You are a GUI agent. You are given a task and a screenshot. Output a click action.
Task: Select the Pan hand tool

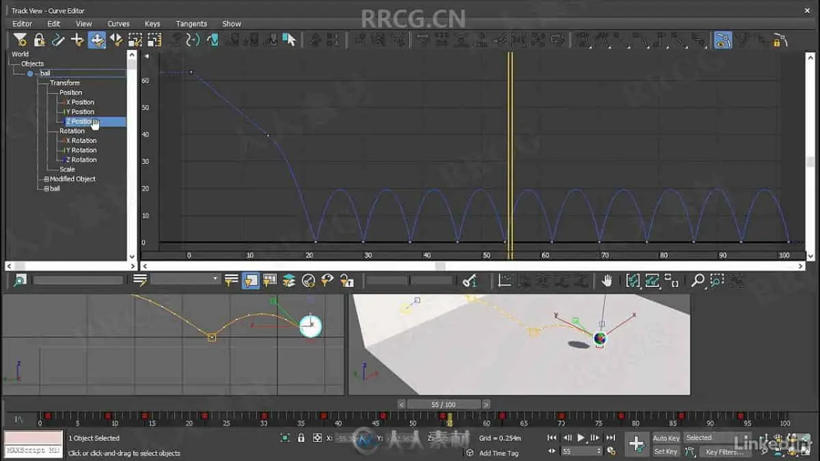607,280
